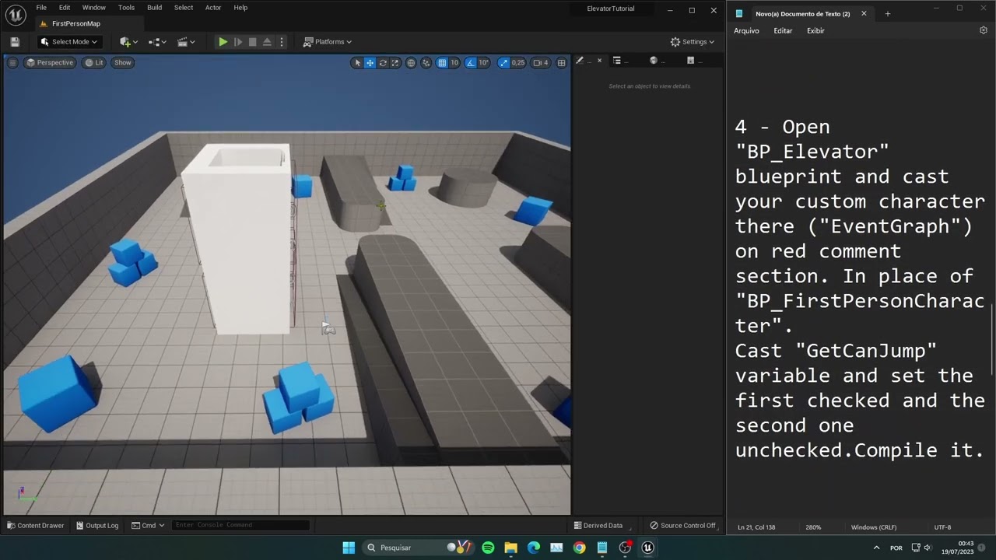Open play mode options three-dot menu

coord(282,42)
